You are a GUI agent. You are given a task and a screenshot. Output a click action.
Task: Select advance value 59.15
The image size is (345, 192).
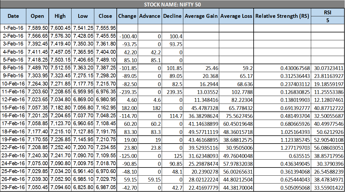click(150, 180)
